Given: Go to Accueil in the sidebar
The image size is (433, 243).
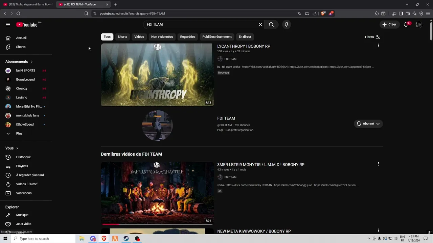Looking at the screenshot, I should point(26,38).
